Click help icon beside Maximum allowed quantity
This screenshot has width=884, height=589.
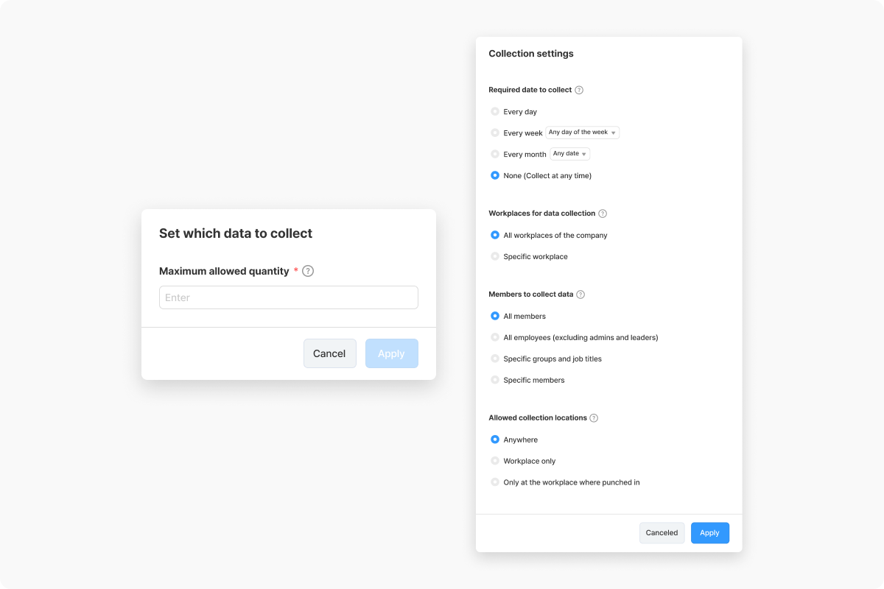coord(308,271)
